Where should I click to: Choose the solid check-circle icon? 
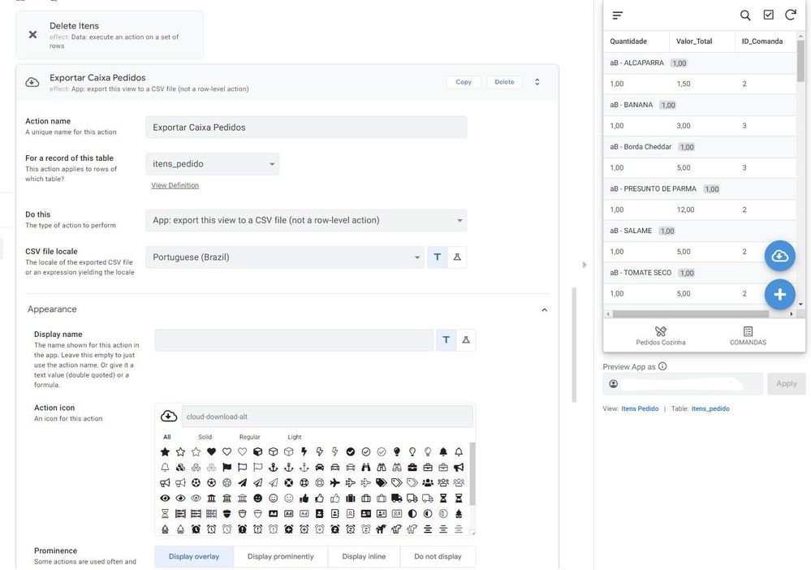(350, 452)
